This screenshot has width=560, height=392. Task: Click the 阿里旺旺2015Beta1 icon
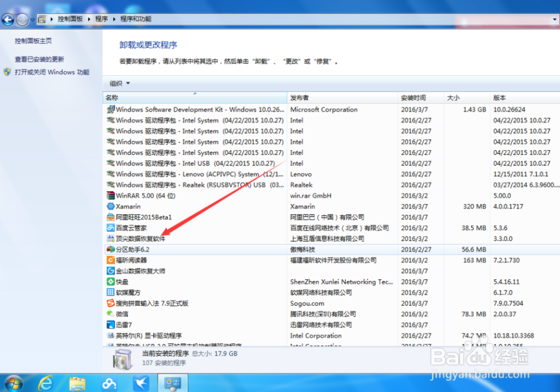tap(111, 217)
